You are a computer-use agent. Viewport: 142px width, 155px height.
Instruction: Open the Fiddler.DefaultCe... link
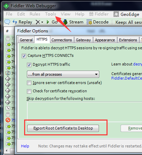click(126, 78)
